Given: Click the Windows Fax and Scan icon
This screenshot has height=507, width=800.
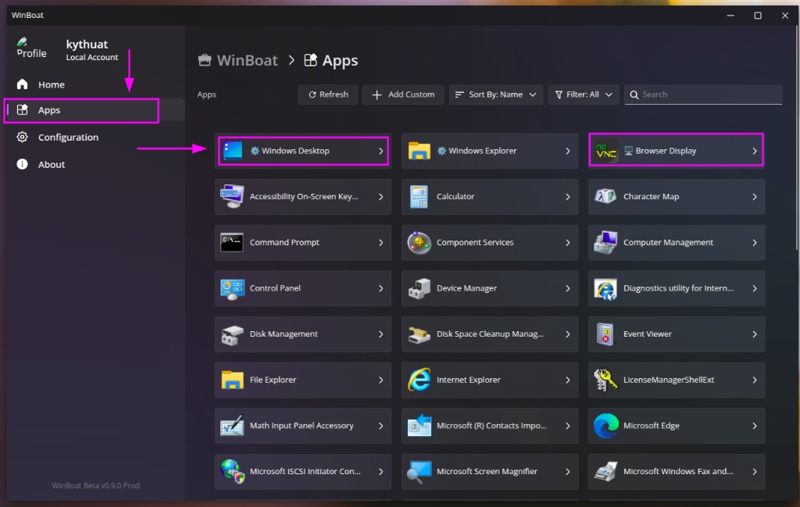Looking at the screenshot, I should 605,471.
